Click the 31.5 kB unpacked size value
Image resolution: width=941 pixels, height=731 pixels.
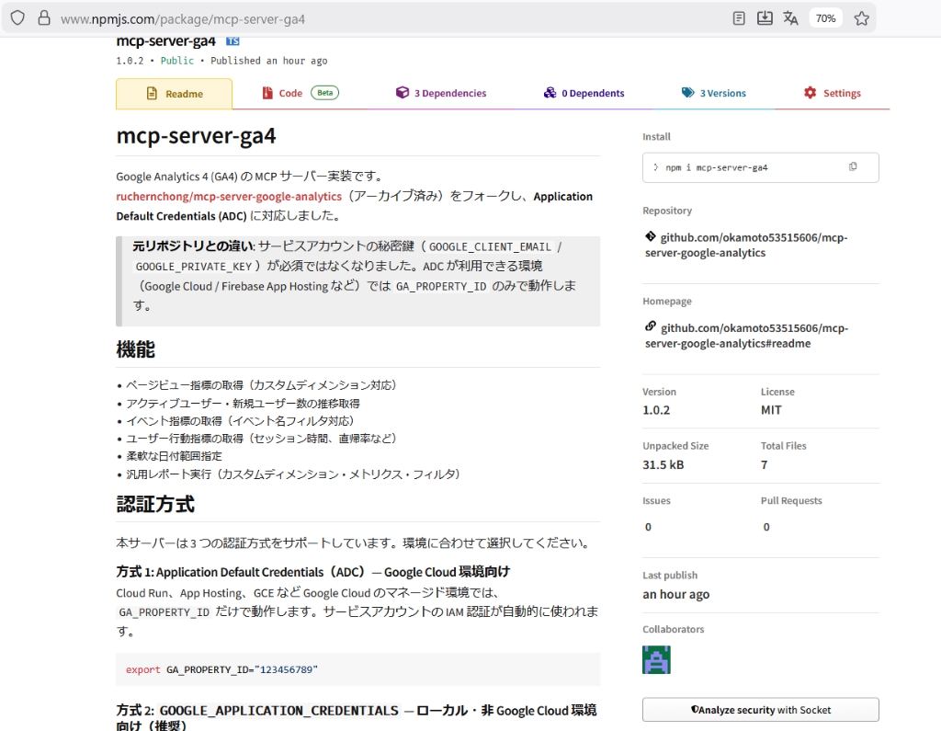(x=663, y=465)
